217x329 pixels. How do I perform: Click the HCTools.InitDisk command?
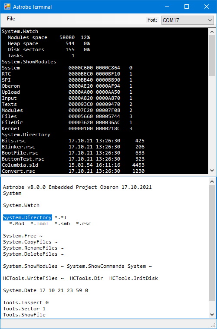[134, 278]
